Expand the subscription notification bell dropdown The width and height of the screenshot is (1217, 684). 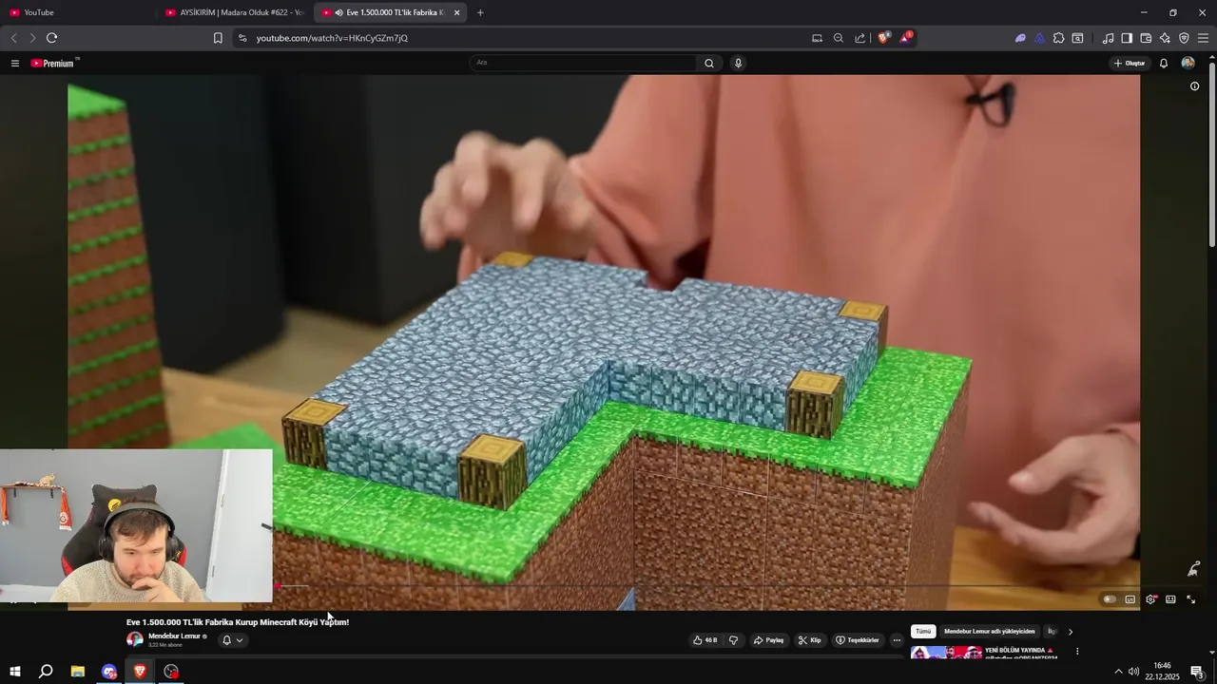click(x=233, y=640)
